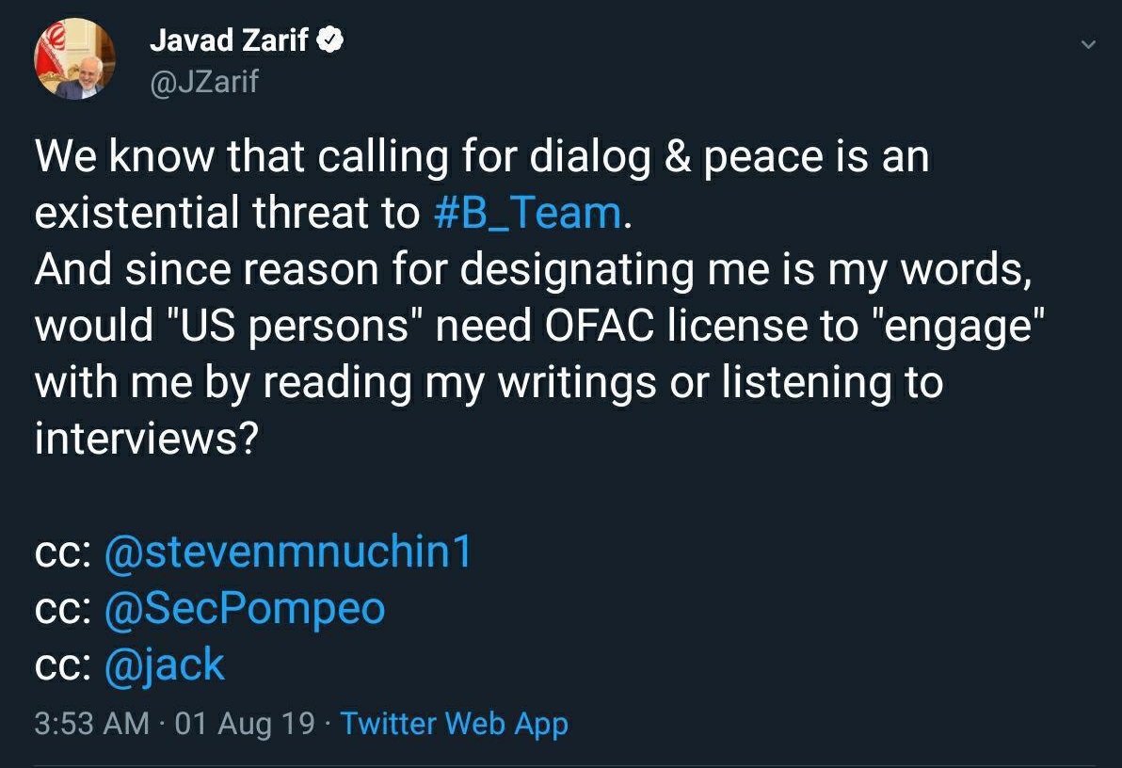Click the first line starting "We know"
The image size is (1122, 768).
click(x=482, y=157)
